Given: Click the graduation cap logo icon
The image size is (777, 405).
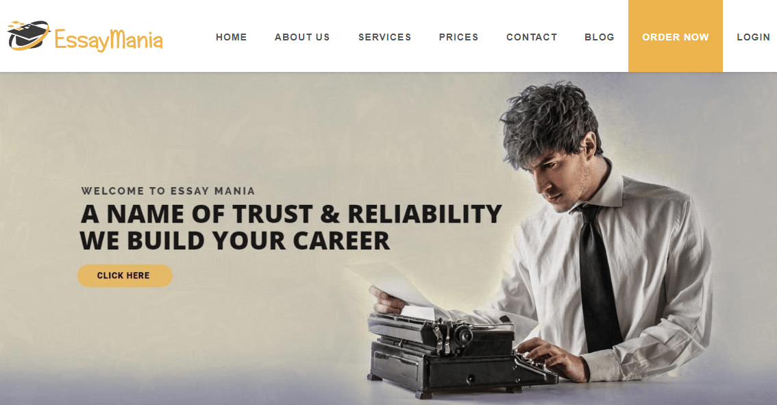Looking at the screenshot, I should point(28,35).
